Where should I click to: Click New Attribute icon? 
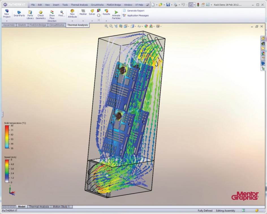pyautogui.click(x=72, y=11)
